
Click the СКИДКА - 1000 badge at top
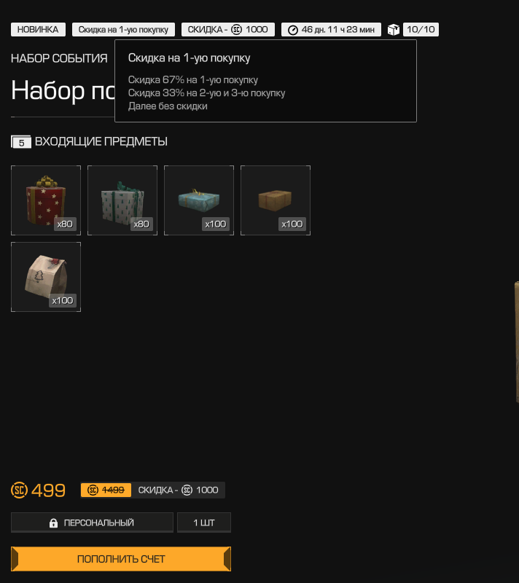(228, 29)
